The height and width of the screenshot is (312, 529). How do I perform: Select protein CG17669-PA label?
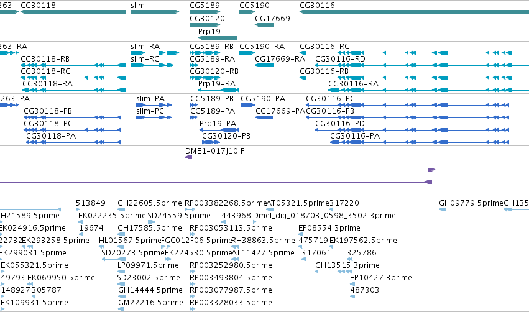pyautogui.click(x=280, y=111)
